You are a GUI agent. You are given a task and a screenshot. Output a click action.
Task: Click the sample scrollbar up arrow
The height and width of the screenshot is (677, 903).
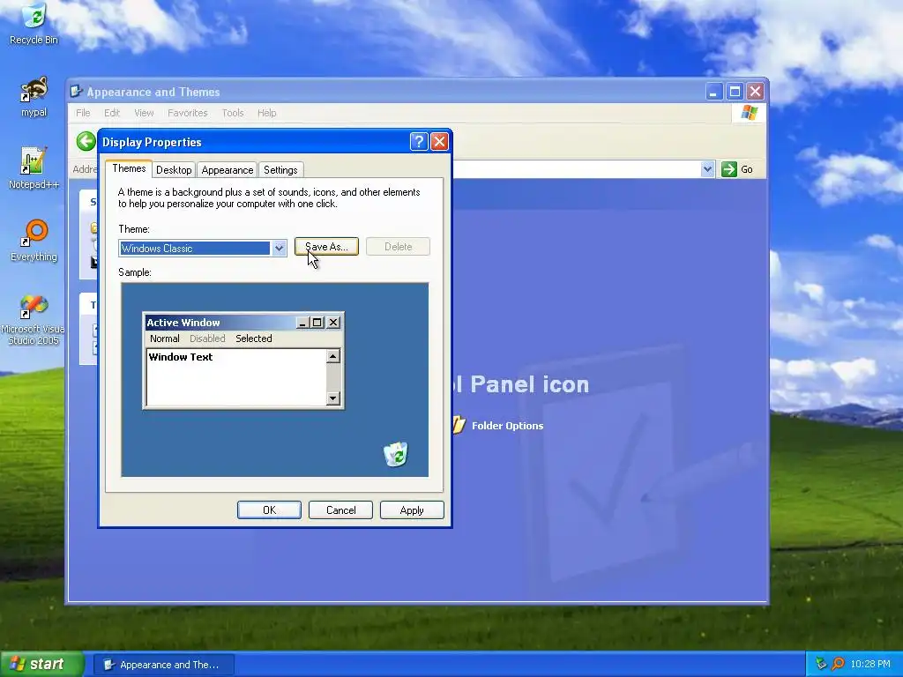[332, 356]
